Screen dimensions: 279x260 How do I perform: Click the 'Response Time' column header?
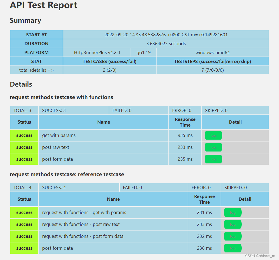pyautogui.click(x=185, y=122)
